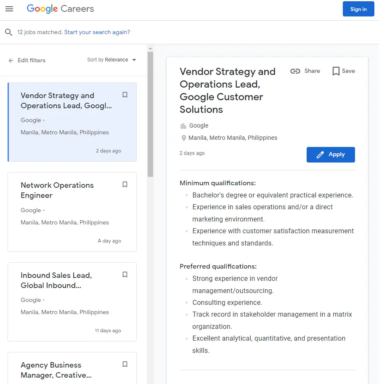Open the Agency Business Manager, Creative job
The image size is (379, 384).
pos(72,368)
